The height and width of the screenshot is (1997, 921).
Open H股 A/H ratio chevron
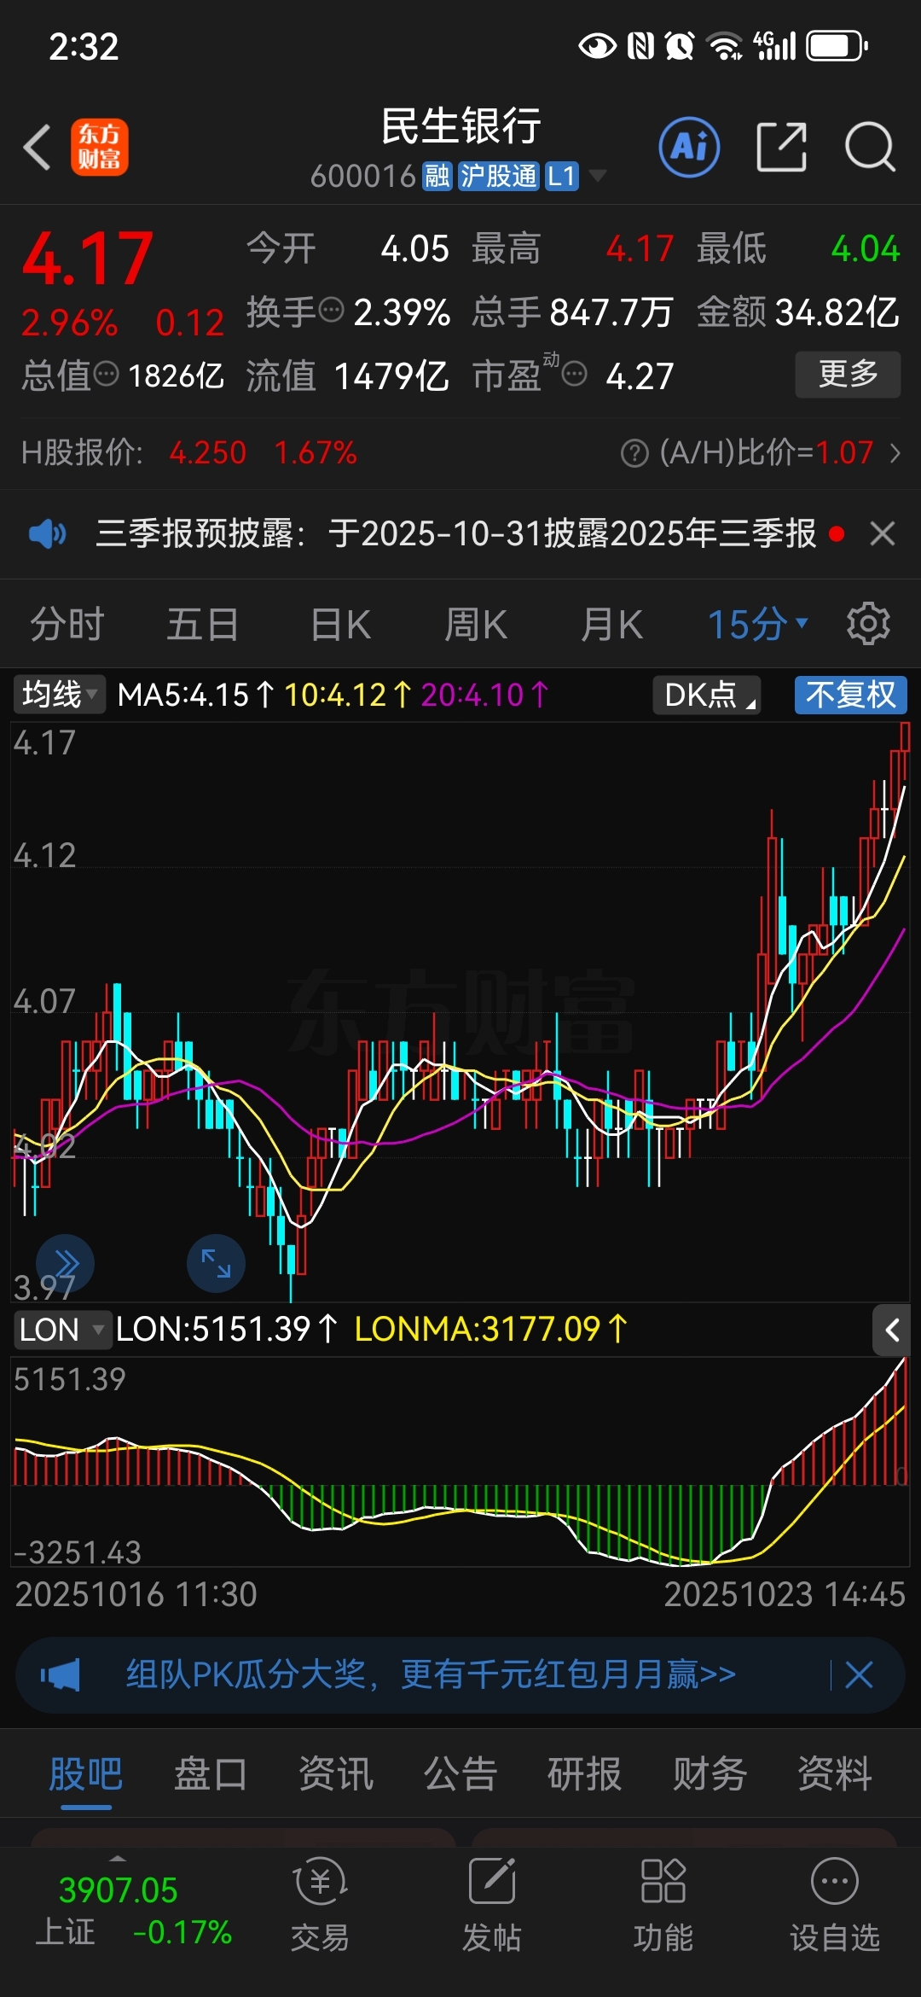coord(895,453)
